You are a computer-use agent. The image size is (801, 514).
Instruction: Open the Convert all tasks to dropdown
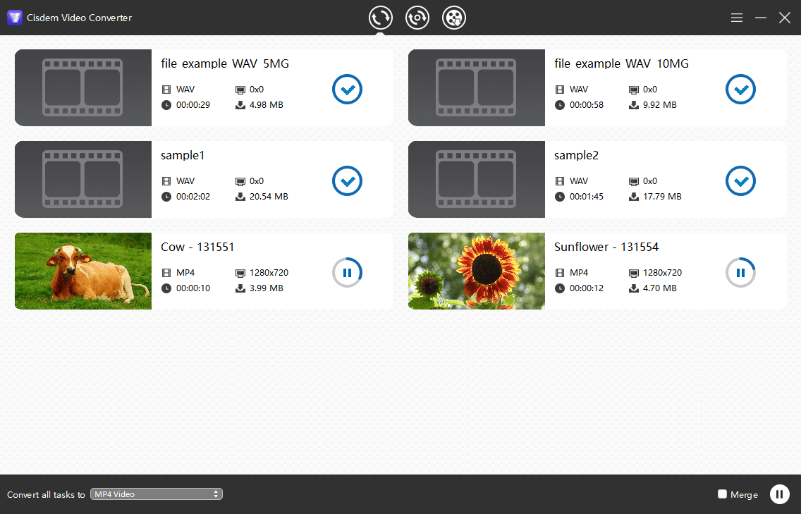pyautogui.click(x=156, y=494)
